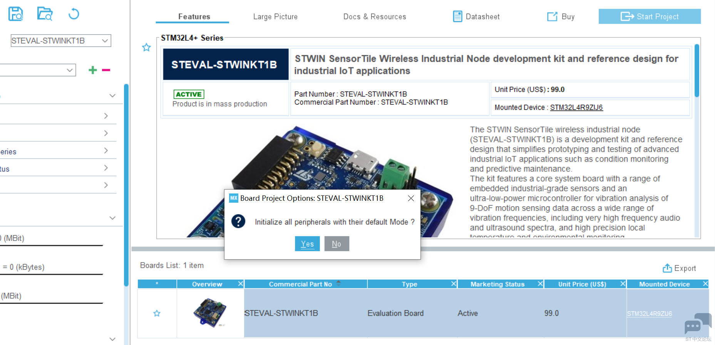
Task: Click the Export upload icon
Action: click(667, 268)
